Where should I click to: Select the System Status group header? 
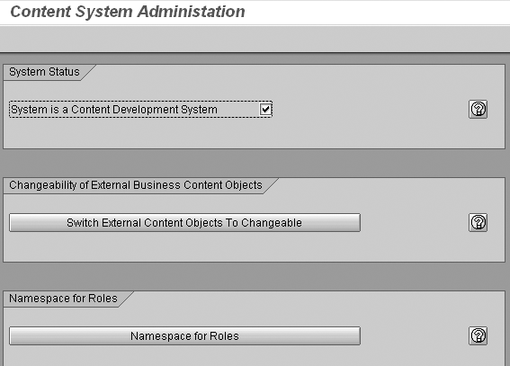pos(44,72)
